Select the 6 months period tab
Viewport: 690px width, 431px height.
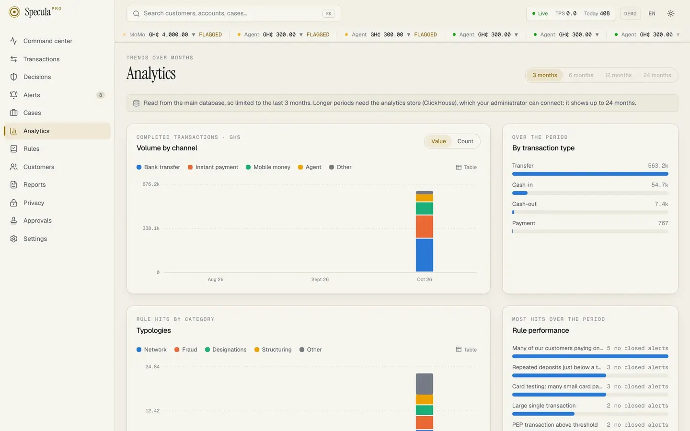(581, 75)
